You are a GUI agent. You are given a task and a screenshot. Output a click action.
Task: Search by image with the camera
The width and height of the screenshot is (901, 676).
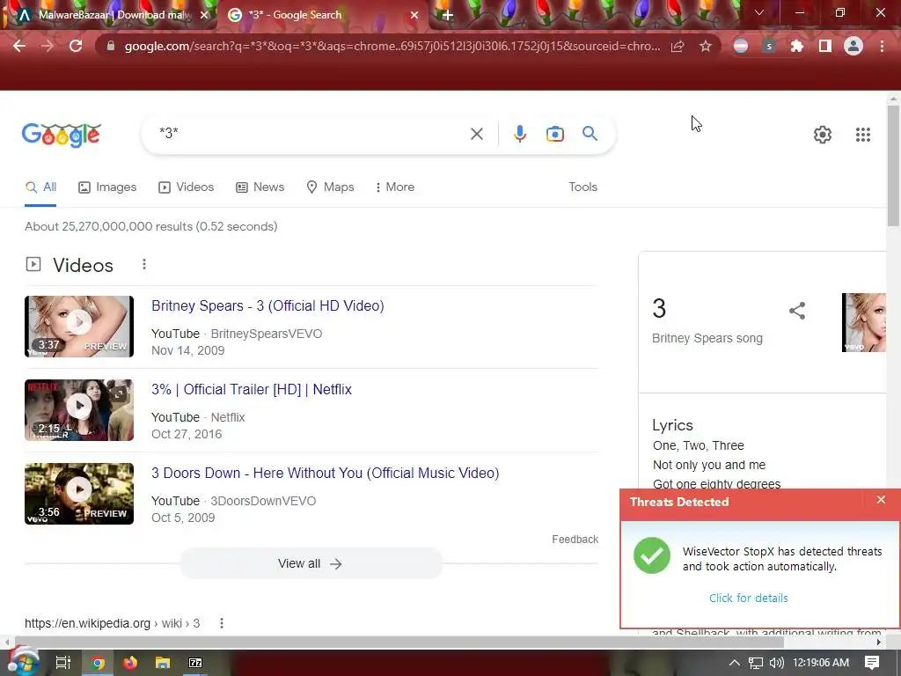point(554,134)
